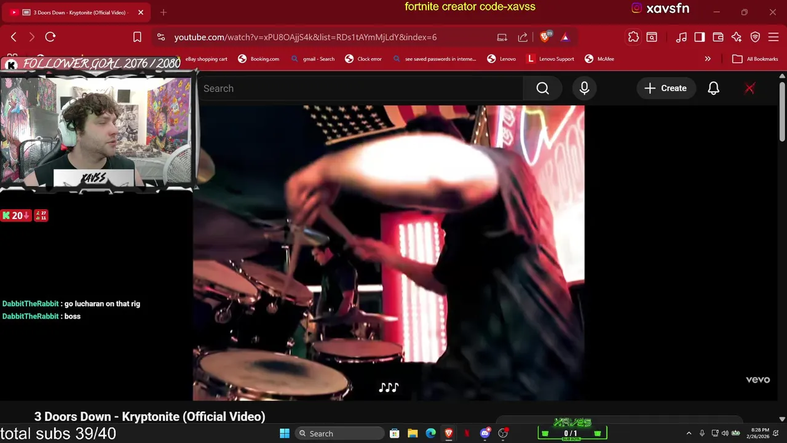Install or cast via the screen icon in address bar
The width and height of the screenshot is (787, 443).
pyautogui.click(x=502, y=37)
